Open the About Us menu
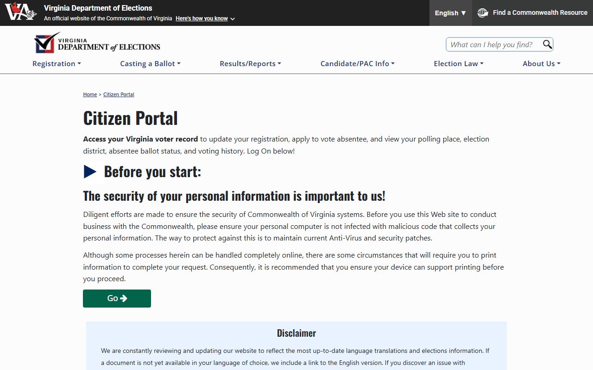Screen dimensions: 593x370 click(542, 64)
